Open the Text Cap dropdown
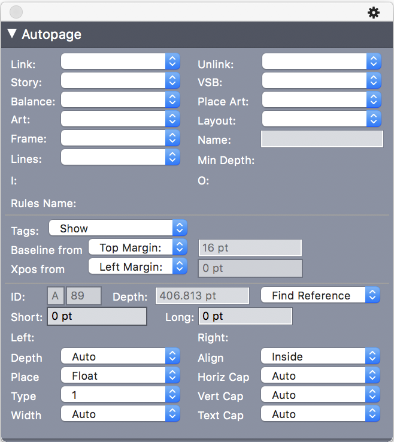 (320, 414)
